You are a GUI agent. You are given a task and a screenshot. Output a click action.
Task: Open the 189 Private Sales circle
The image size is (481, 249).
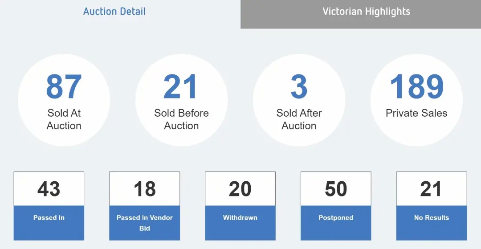tap(416, 100)
